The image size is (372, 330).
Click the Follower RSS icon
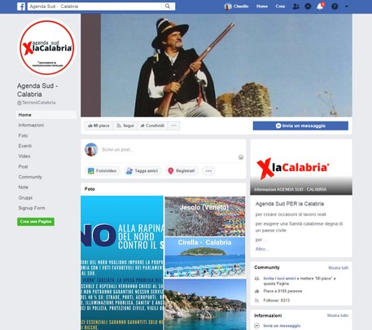coord(256,301)
